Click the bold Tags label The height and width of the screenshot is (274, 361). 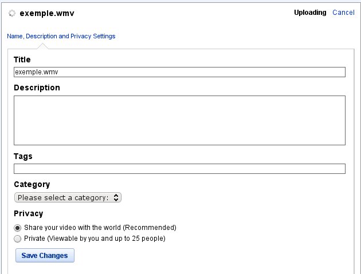(23, 156)
